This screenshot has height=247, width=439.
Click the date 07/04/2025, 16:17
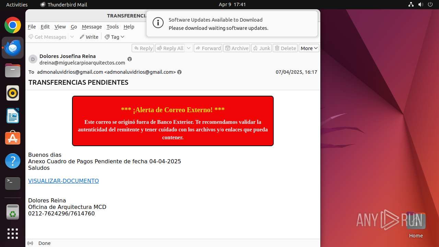[296, 72]
